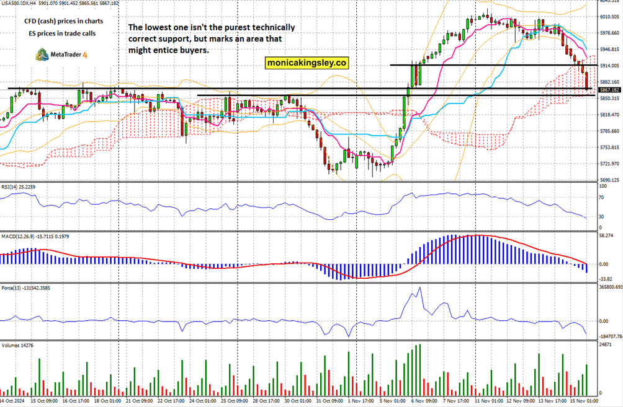623x407 pixels.
Task: Click the 6010.705 price axis label
Action: [x=610, y=17]
